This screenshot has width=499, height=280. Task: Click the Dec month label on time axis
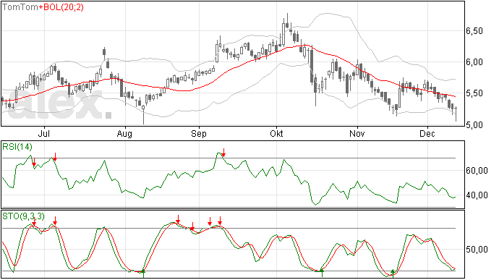pos(427,134)
